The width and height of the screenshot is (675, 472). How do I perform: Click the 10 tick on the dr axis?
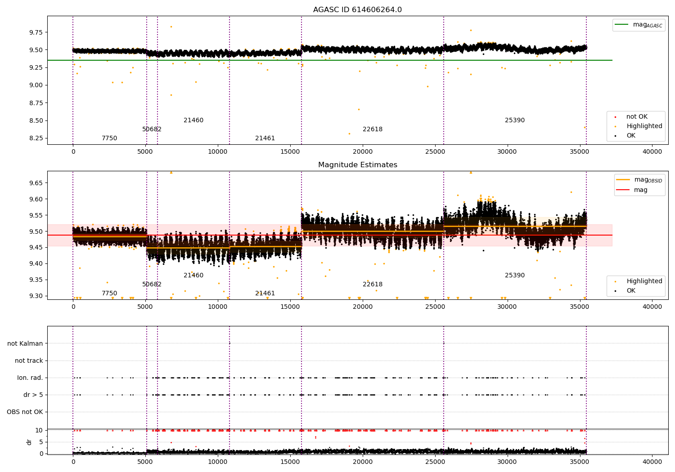(39, 431)
